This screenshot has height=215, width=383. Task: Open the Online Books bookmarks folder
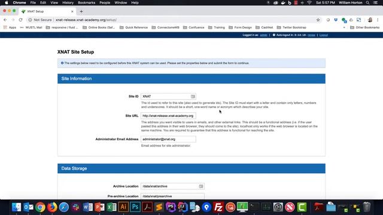click(x=99, y=27)
